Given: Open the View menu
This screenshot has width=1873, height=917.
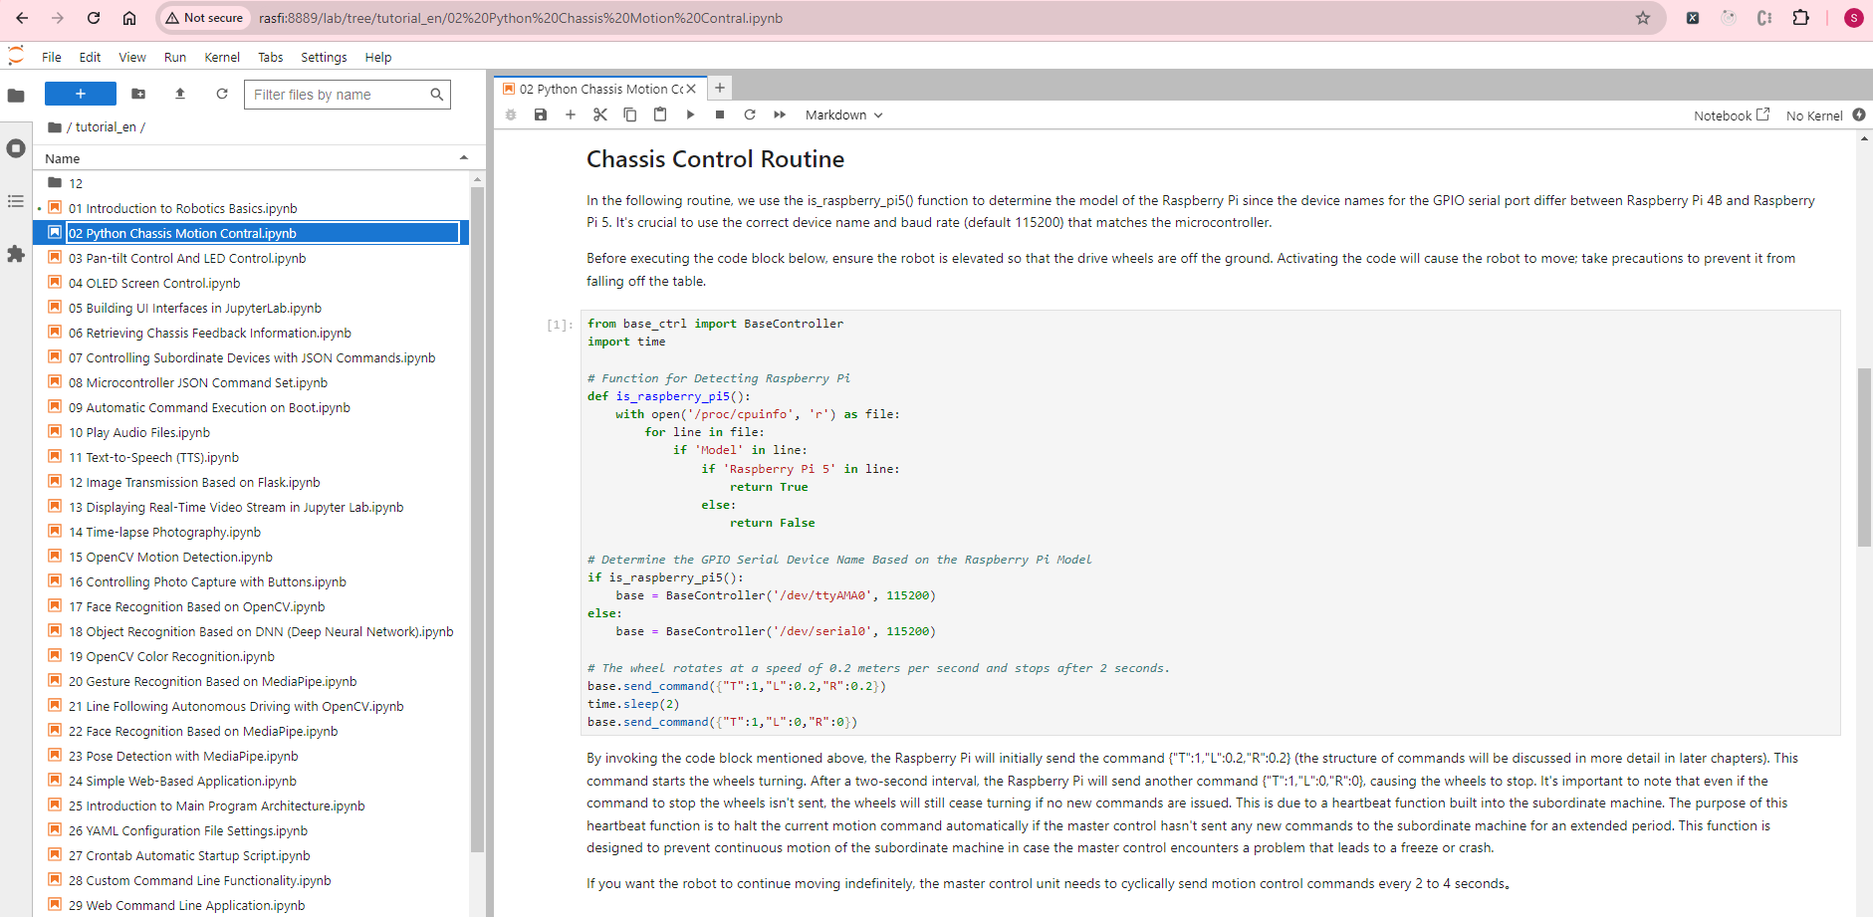Looking at the screenshot, I should 132,57.
